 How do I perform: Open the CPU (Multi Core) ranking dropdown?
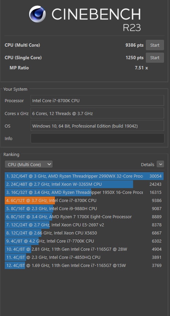[x=29, y=164]
